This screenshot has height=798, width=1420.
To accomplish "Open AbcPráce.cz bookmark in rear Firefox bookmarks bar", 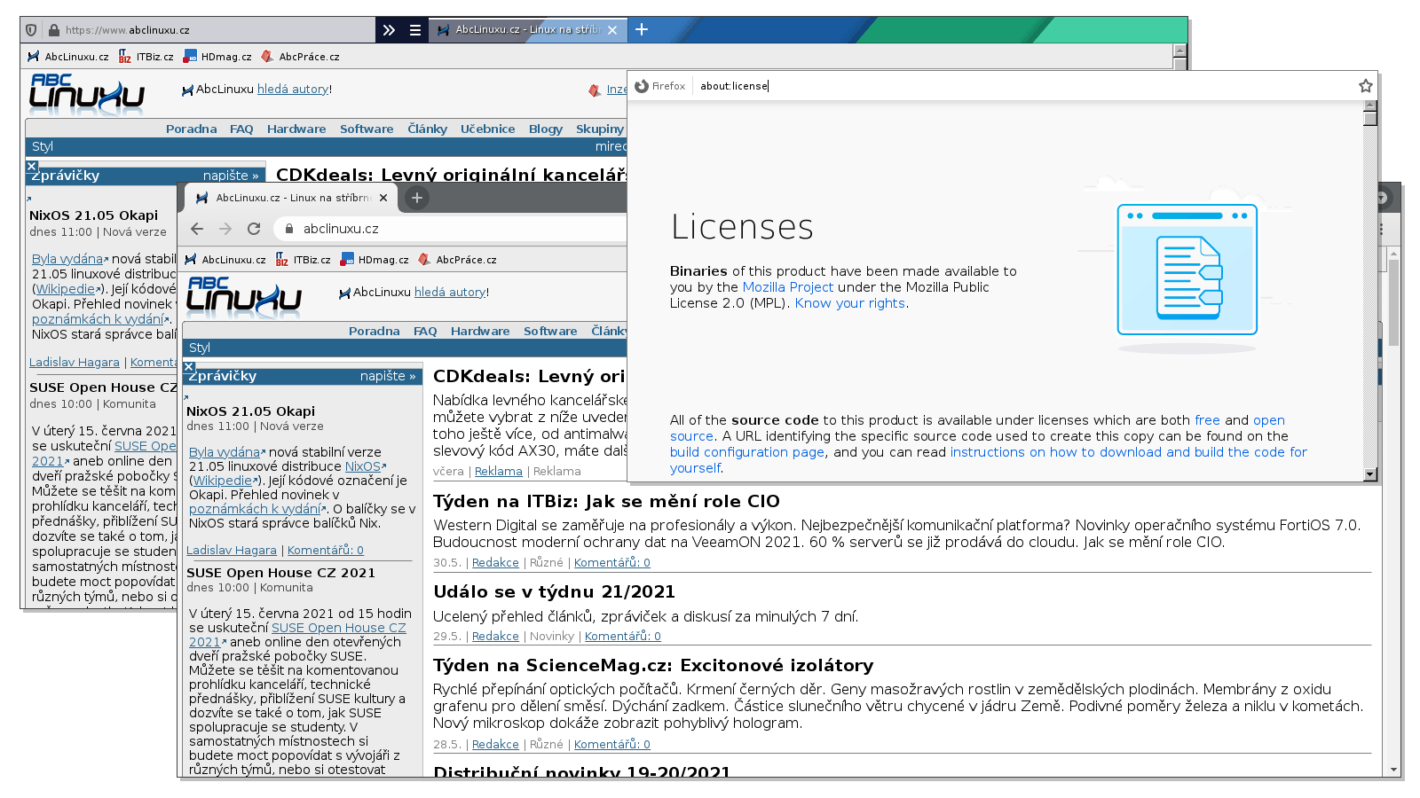I will tap(300, 57).
